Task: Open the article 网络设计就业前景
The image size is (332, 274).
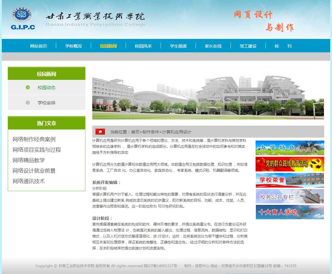Action: point(34,171)
